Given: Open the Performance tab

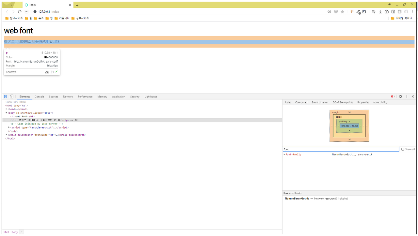Looking at the screenshot, I should 85,96.
